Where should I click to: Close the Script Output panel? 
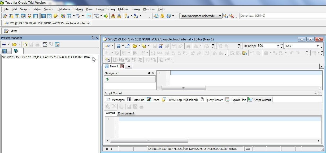[x=319, y=93]
